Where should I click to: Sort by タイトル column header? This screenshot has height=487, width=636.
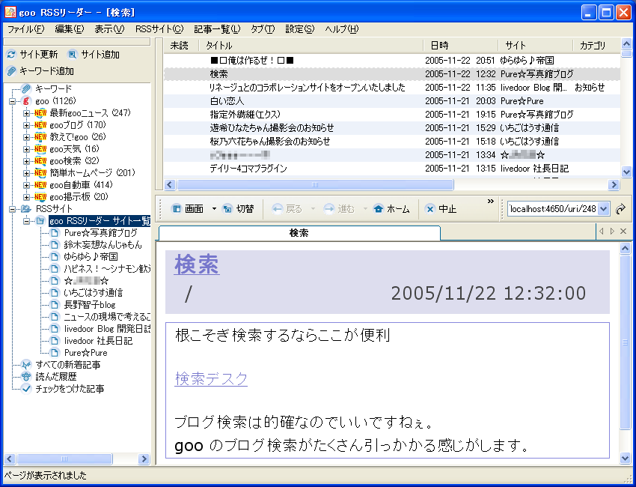(311, 46)
